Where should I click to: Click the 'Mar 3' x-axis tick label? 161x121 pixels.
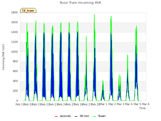(x=120, y=104)
